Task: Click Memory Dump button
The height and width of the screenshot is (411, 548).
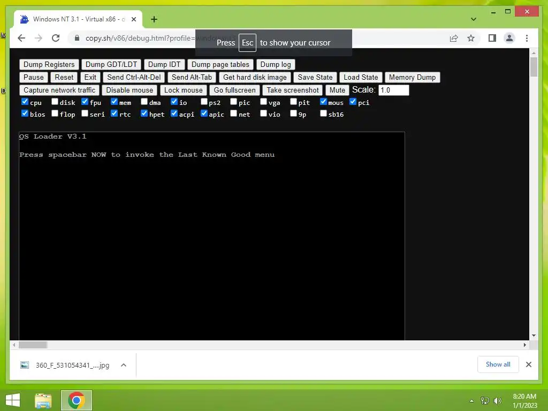Action: point(413,77)
